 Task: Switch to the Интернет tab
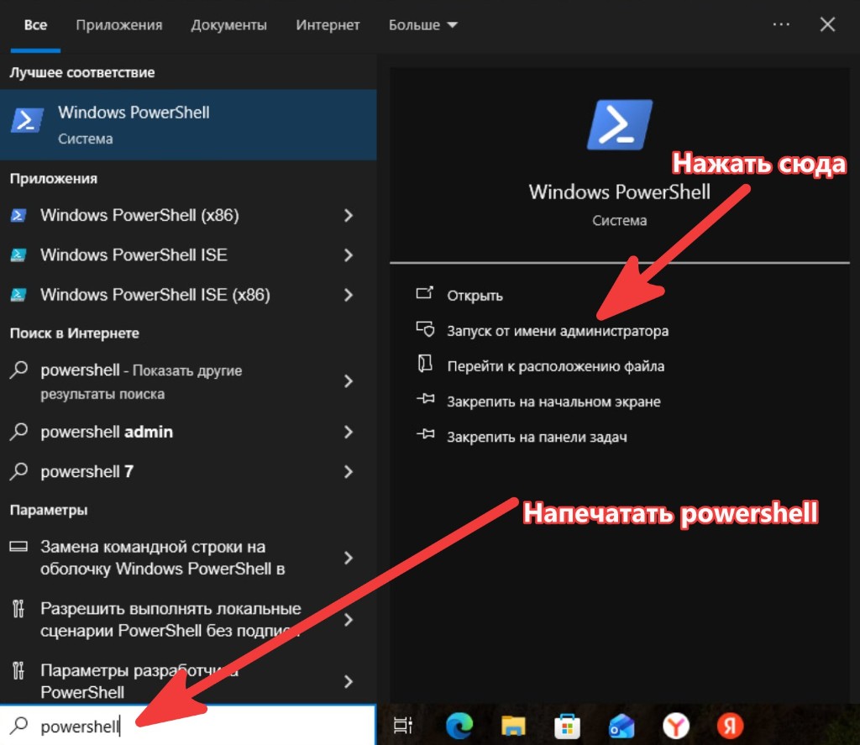click(328, 24)
